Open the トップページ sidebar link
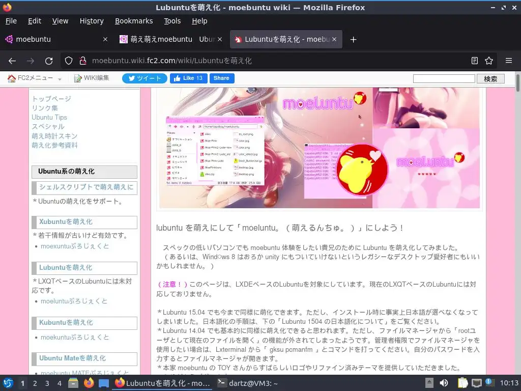521x391 pixels. coord(51,99)
